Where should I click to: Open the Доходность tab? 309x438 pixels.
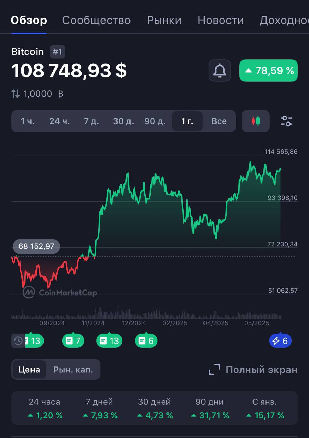(x=284, y=21)
